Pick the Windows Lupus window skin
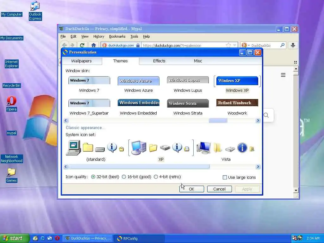Image resolution: width=324 pixels, height=243 pixels. tap(188, 80)
